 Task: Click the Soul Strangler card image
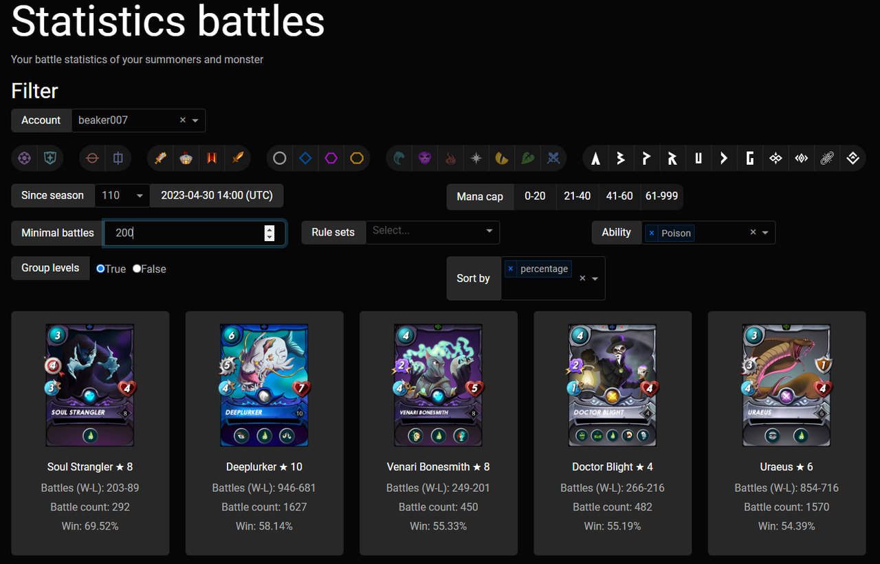pos(90,385)
